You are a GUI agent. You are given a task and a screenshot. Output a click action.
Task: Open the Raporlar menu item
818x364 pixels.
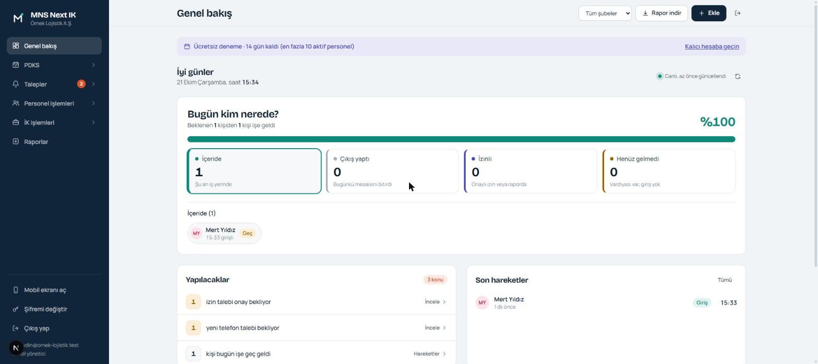click(x=54, y=142)
